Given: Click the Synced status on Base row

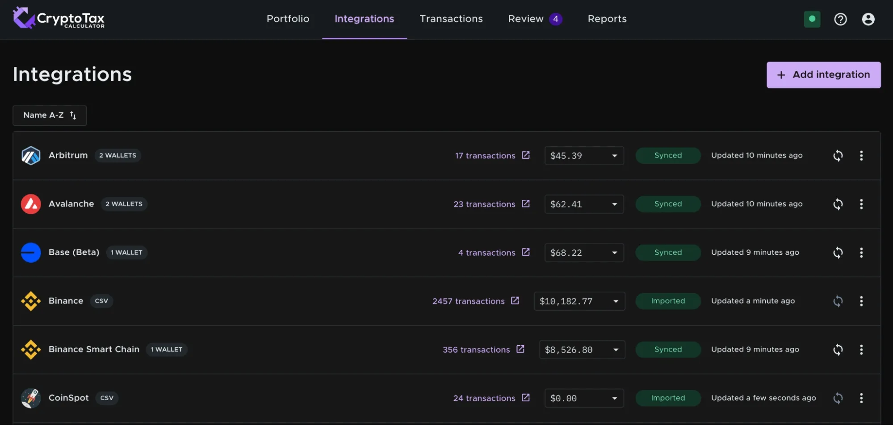Looking at the screenshot, I should (668, 252).
